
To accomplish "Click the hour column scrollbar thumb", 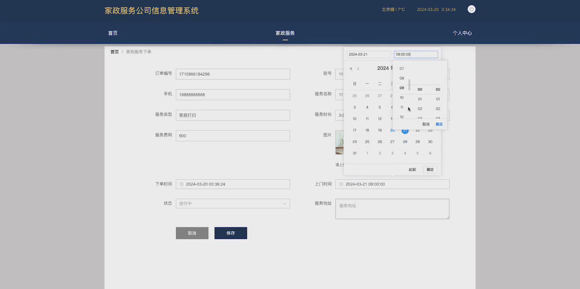I will click(x=409, y=85).
